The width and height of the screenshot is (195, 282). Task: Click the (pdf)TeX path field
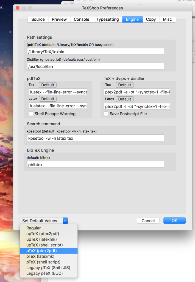click(x=95, y=51)
